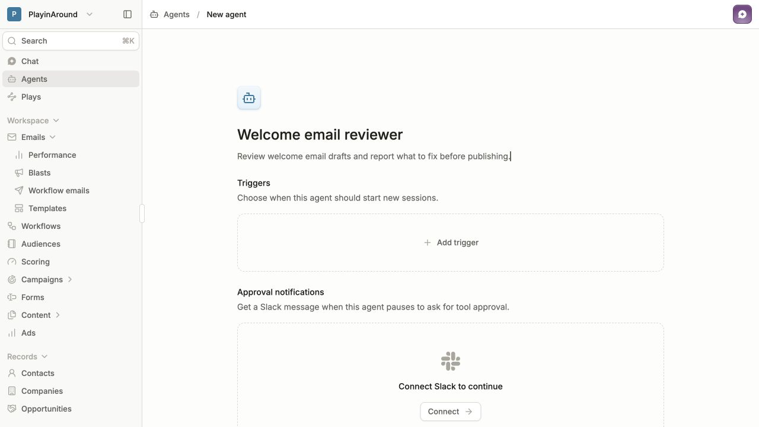Expand the Campaigns submenu chevron
This screenshot has height=427, width=759.
click(x=70, y=279)
